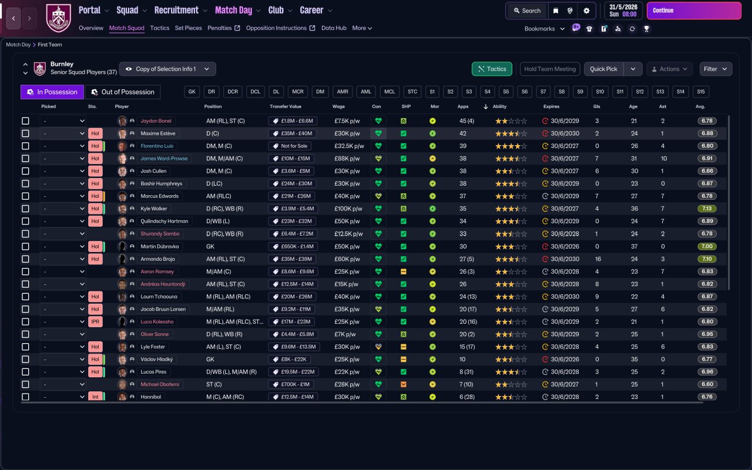Click the IPR status badge for Luca Koleosho
This screenshot has width=752, height=470.
click(95, 322)
